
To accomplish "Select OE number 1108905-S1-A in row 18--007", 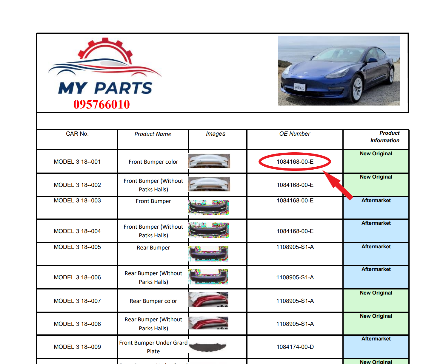I will 295,301.
